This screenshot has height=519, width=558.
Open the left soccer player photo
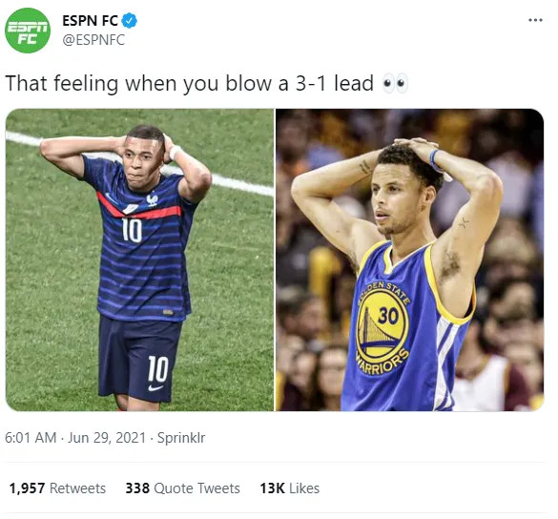[x=139, y=259]
